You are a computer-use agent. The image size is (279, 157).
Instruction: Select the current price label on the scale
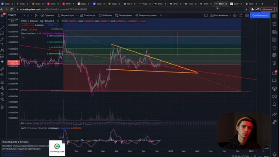point(14,63)
